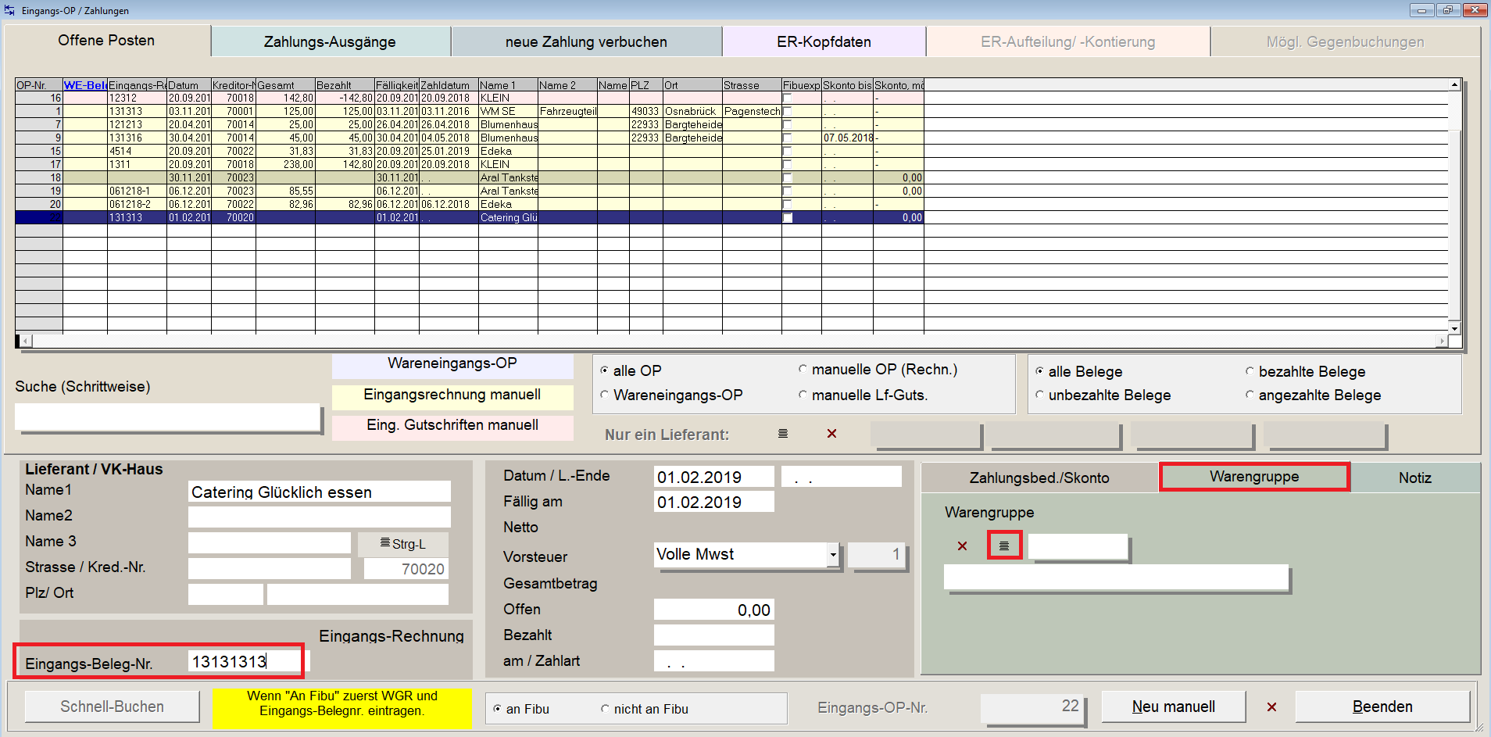Image resolution: width=1491 pixels, height=737 pixels.
Task: Select row 19 Aral Tankstelle 85,55
Action: tap(469, 191)
